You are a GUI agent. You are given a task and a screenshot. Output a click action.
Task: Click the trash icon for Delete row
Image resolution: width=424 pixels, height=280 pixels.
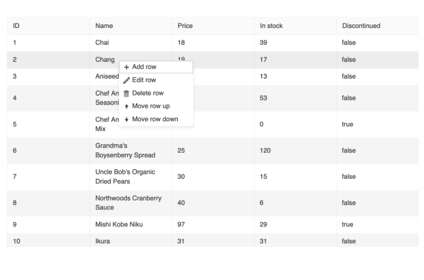(127, 93)
